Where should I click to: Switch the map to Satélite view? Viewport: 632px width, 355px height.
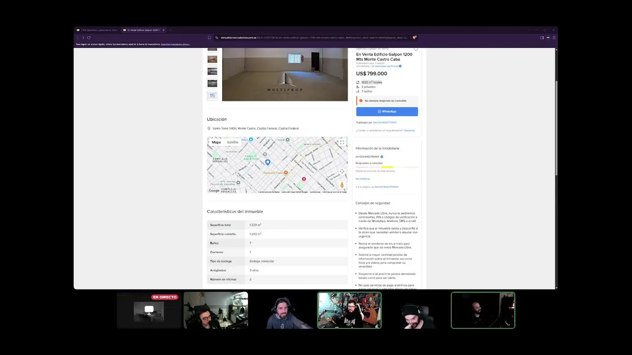tap(233, 142)
